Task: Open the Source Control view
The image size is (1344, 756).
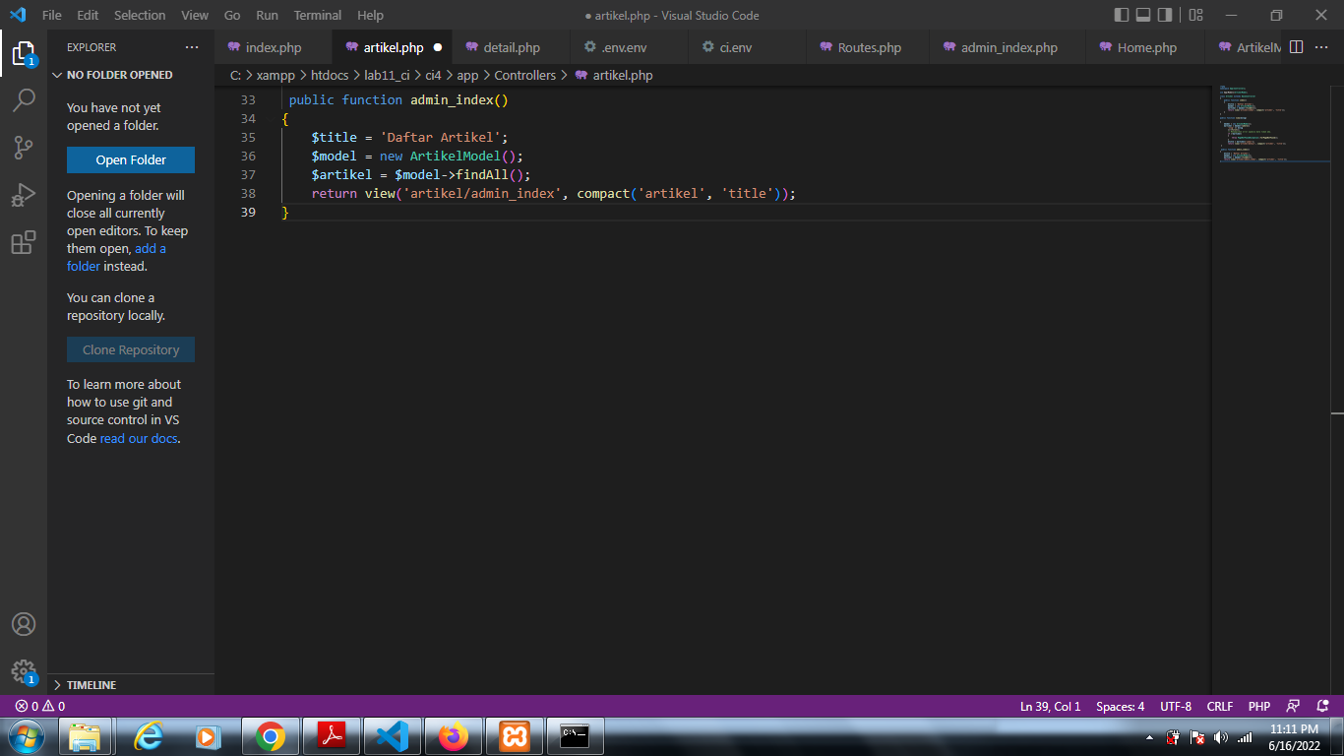Action: coord(24,146)
